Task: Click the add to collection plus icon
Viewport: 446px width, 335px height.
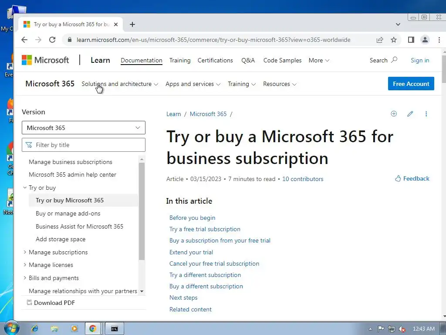Action: (394, 114)
